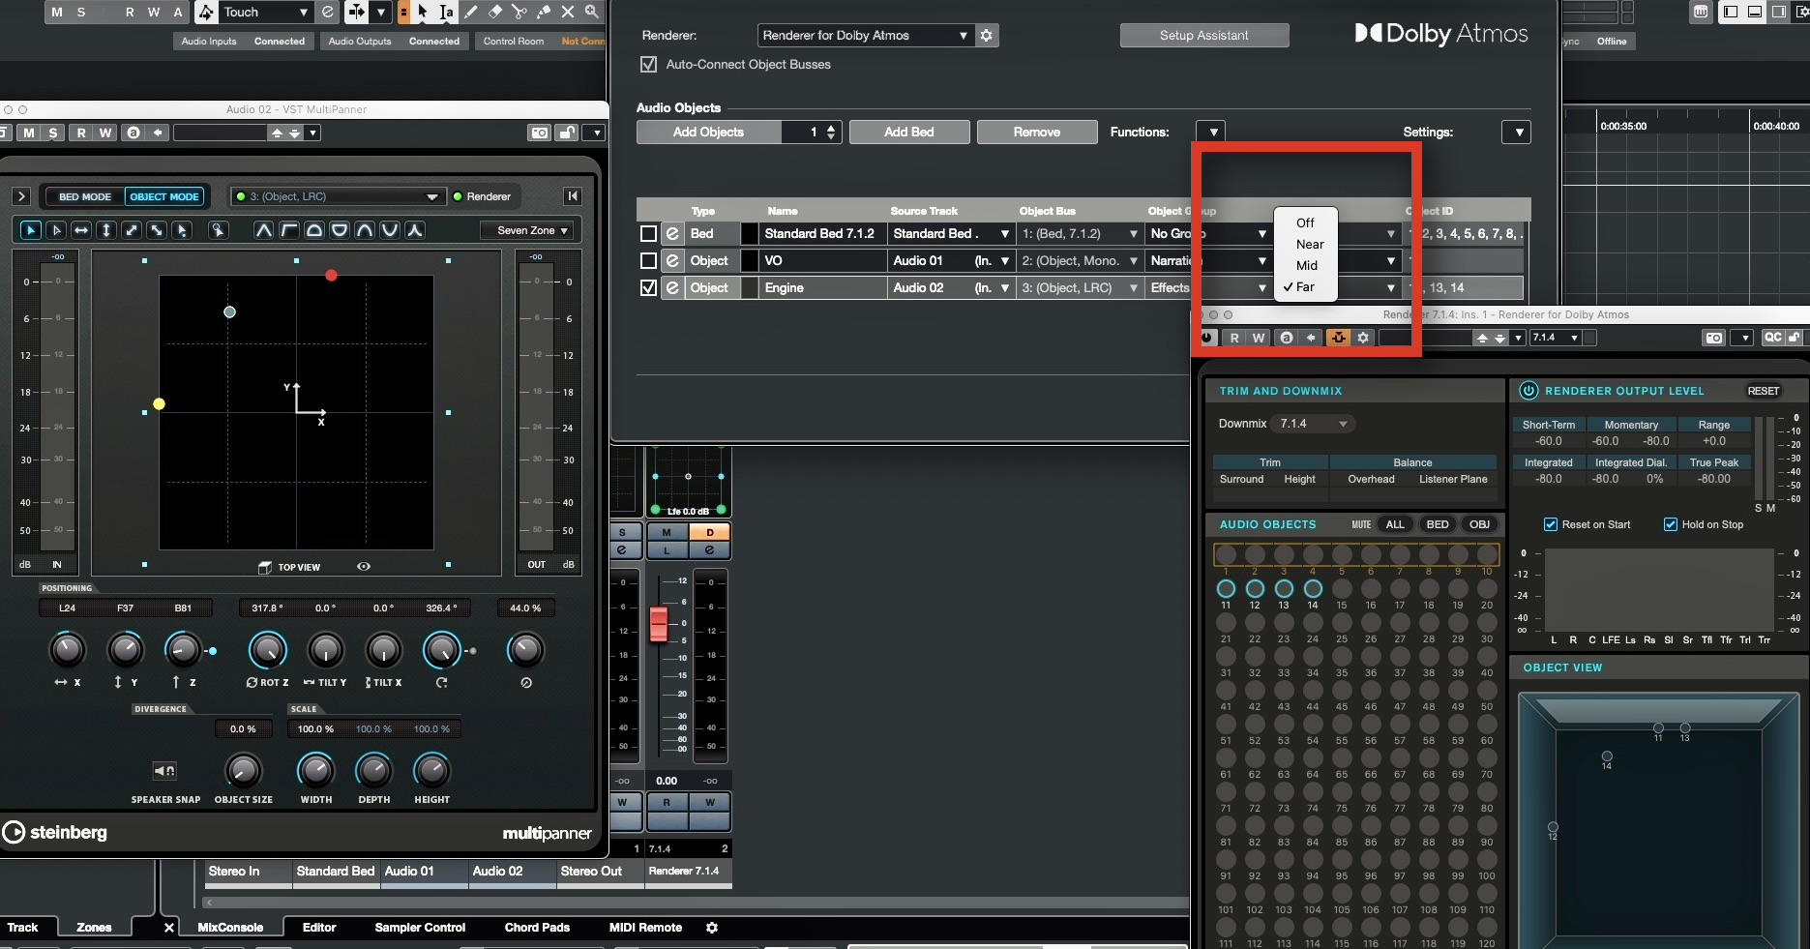
Task: Uncheck the Engine object row checkbox
Action: 649,288
